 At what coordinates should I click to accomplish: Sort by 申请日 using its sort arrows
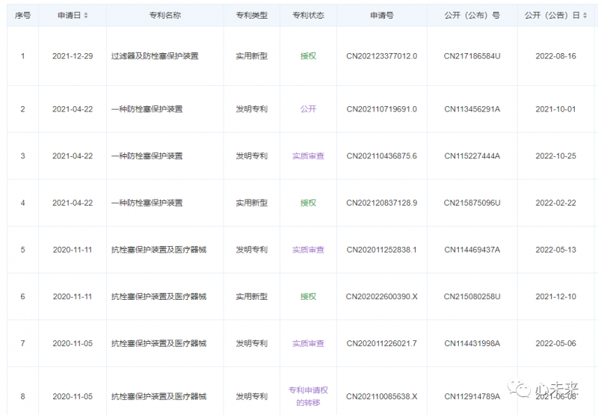point(86,15)
